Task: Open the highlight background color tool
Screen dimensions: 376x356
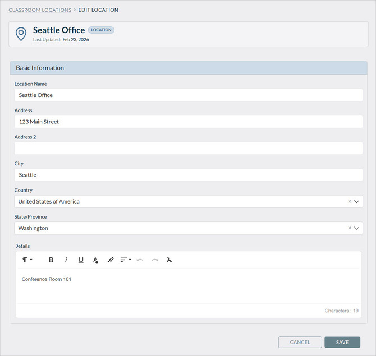Action: [111, 260]
